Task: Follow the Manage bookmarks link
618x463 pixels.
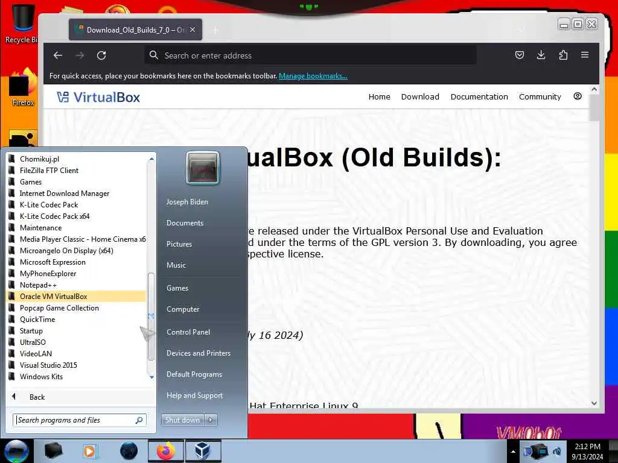Action: click(x=313, y=76)
